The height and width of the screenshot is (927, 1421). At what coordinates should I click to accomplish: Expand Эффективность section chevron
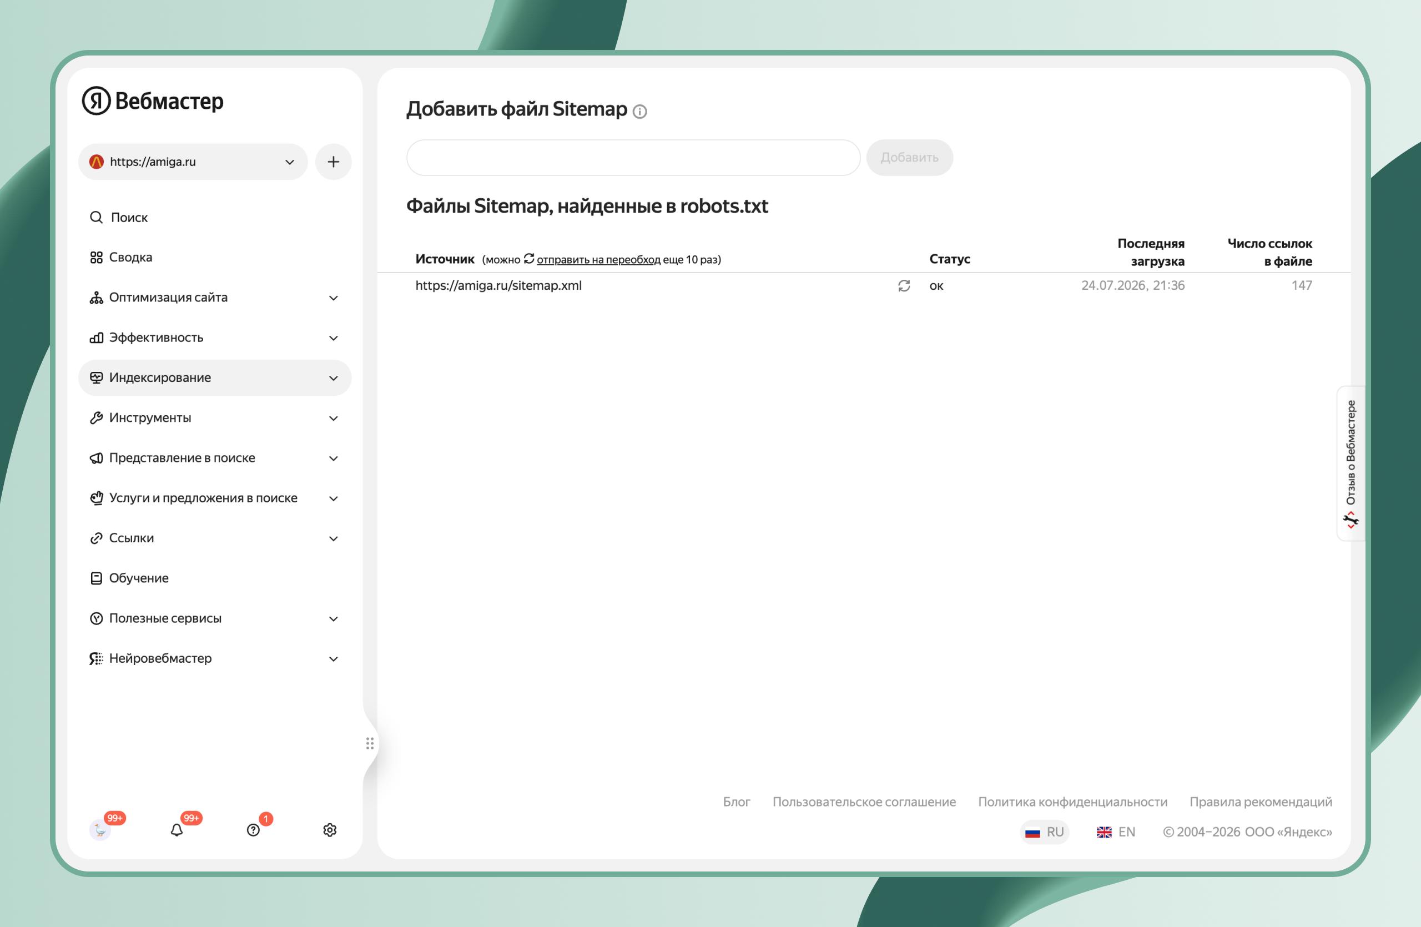tap(333, 338)
